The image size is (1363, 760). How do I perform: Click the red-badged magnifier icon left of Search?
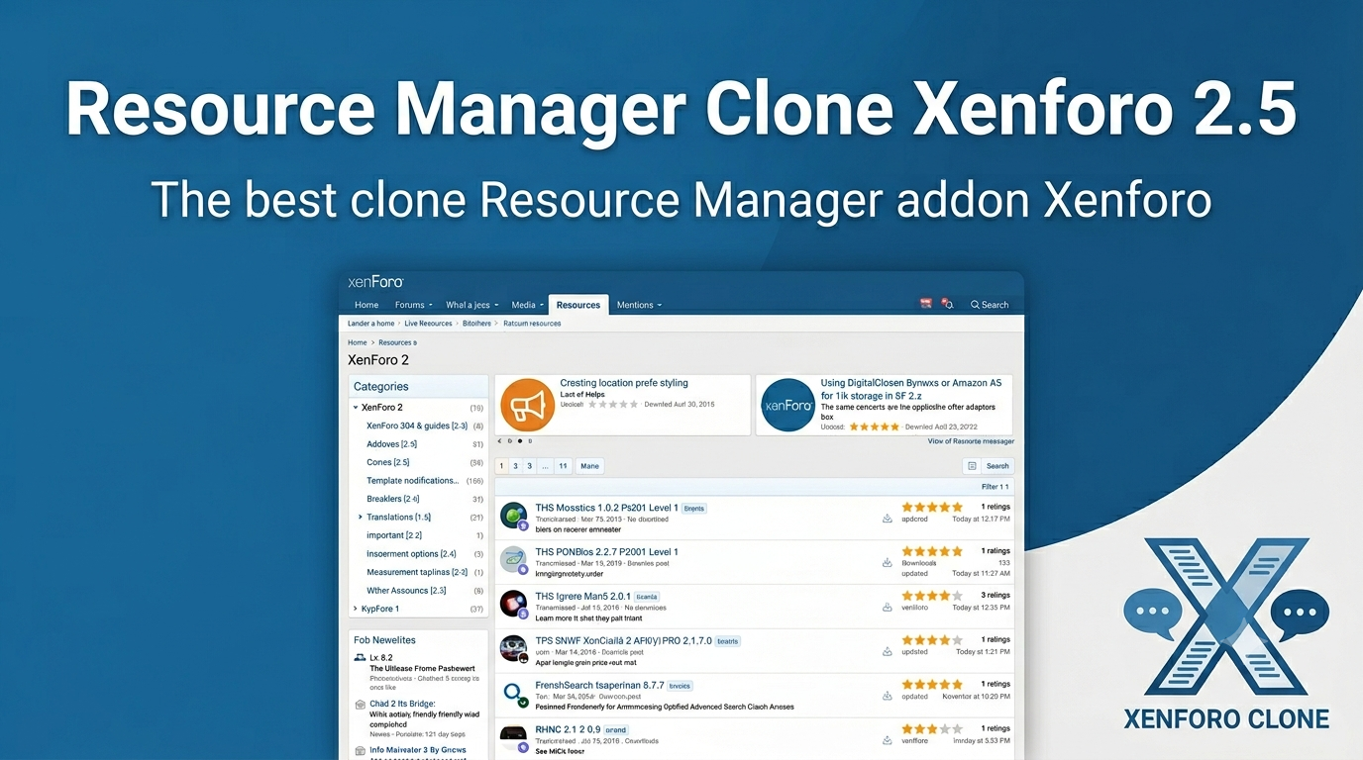pyautogui.click(x=947, y=304)
